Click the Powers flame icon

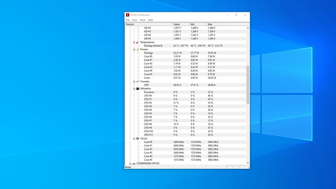pyautogui.click(x=137, y=49)
